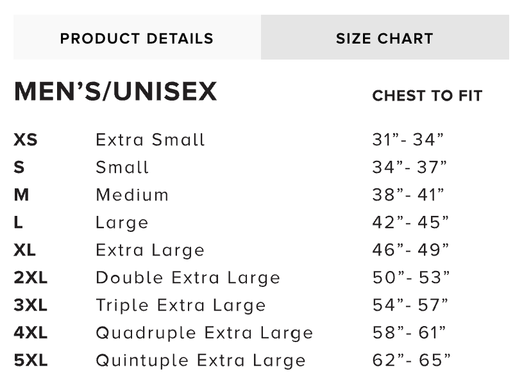Viewport: 531px width, 385px height.
Task: Click the 3XL size abbreviation
Action: tap(31, 306)
